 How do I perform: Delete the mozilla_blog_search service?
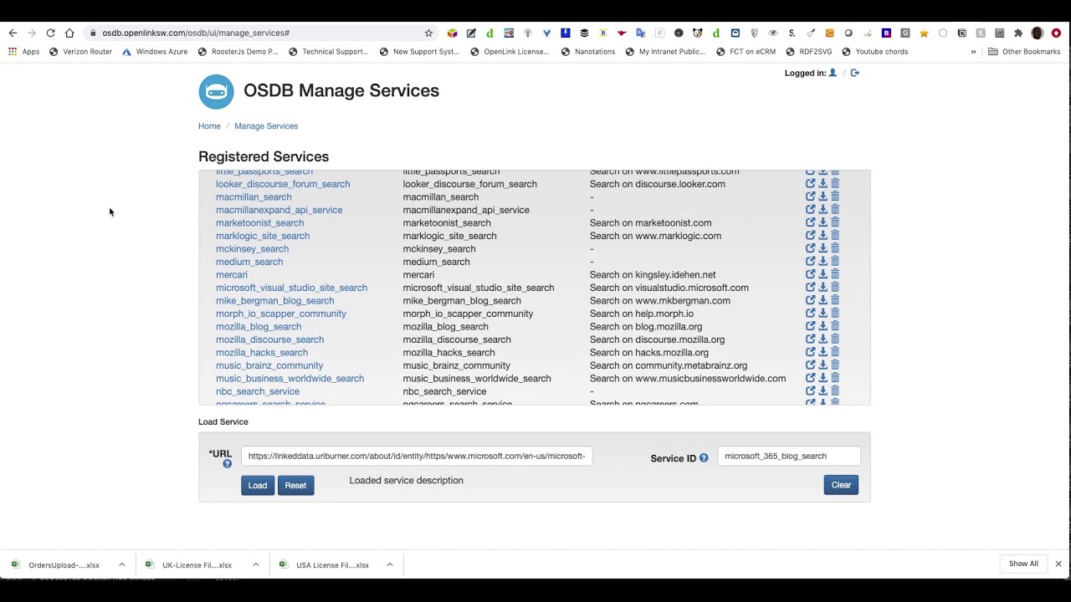coord(835,326)
